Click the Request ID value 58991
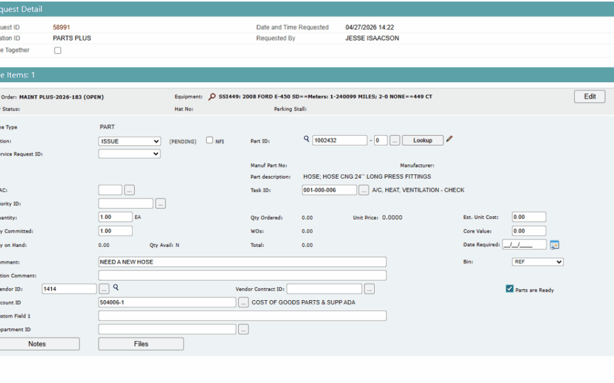614x383 pixels. (61, 27)
